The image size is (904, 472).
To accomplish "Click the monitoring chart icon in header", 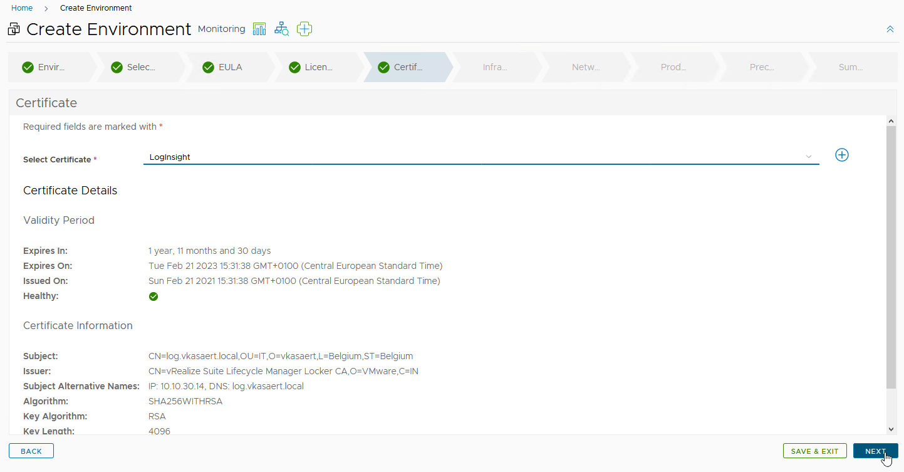I will point(259,29).
